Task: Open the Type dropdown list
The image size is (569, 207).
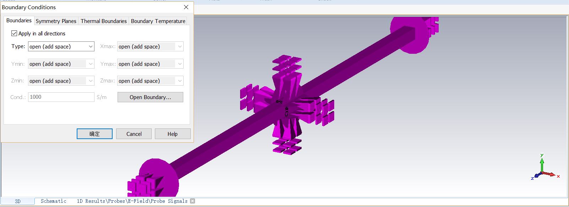Action: point(61,46)
